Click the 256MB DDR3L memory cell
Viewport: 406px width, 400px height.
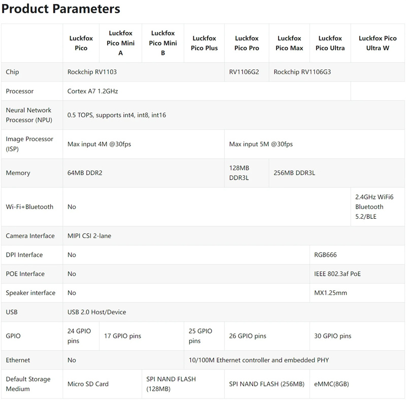337,173
